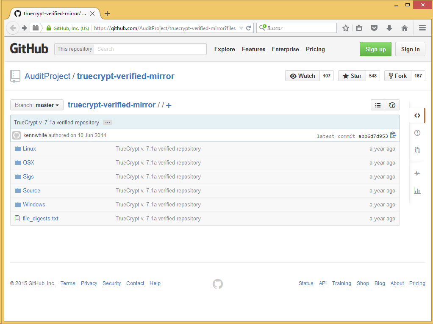Image resolution: width=433 pixels, height=324 pixels.
Task: Open the Enterprise menu item
Action: [x=285, y=49]
